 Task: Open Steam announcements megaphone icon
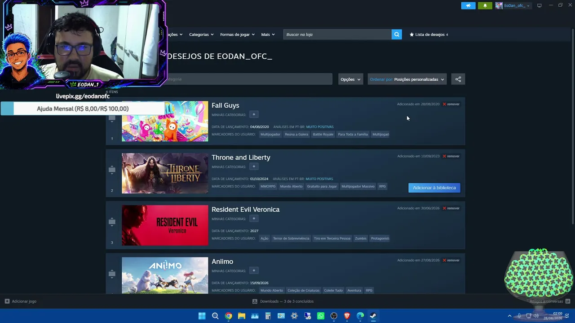click(468, 5)
